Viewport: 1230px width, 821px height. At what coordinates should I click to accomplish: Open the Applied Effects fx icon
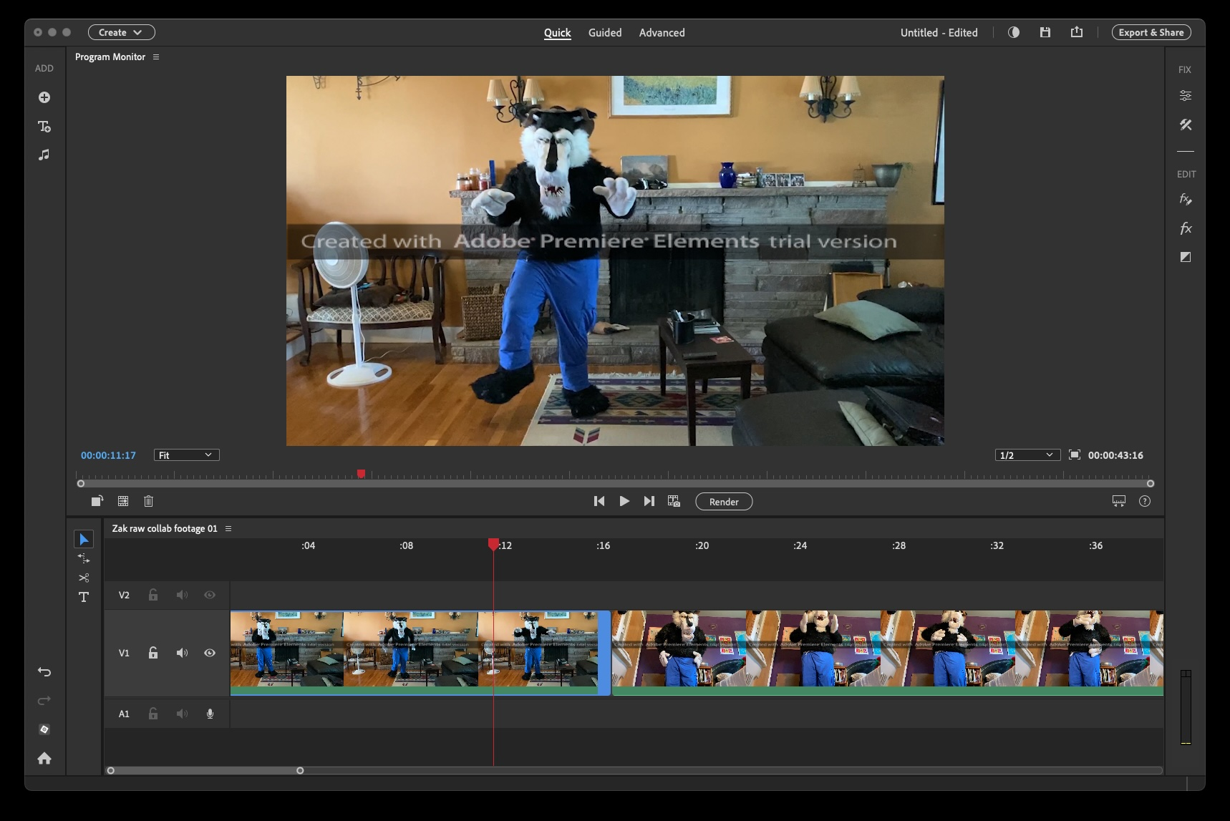(1186, 199)
